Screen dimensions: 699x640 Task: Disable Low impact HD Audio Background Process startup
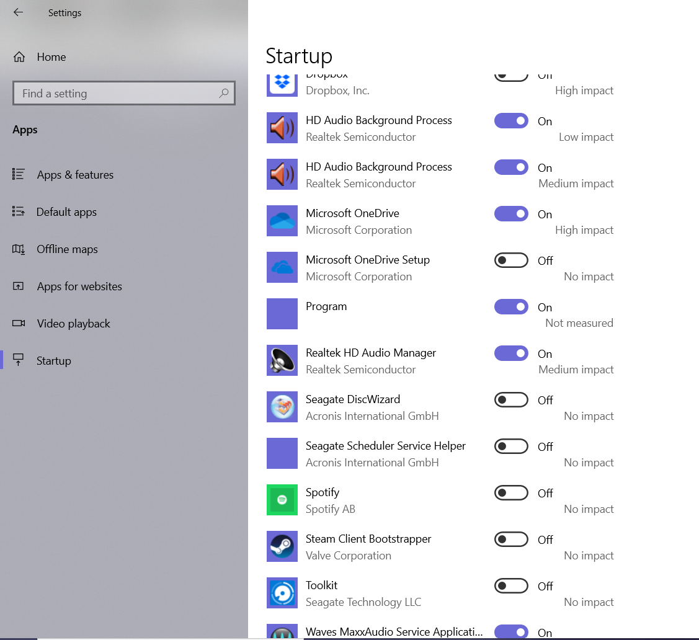511,121
